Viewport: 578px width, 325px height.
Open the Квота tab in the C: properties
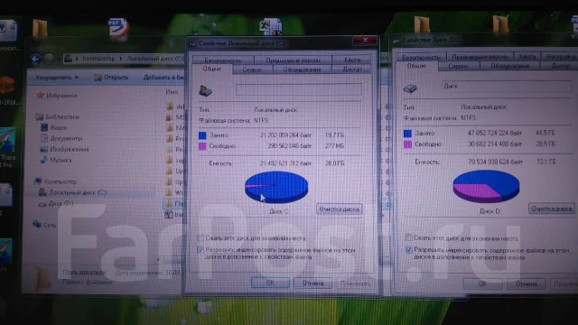click(x=352, y=60)
